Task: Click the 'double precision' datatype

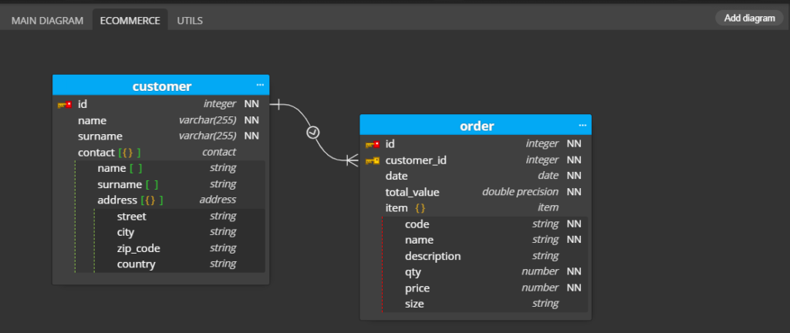Action: coord(521,192)
